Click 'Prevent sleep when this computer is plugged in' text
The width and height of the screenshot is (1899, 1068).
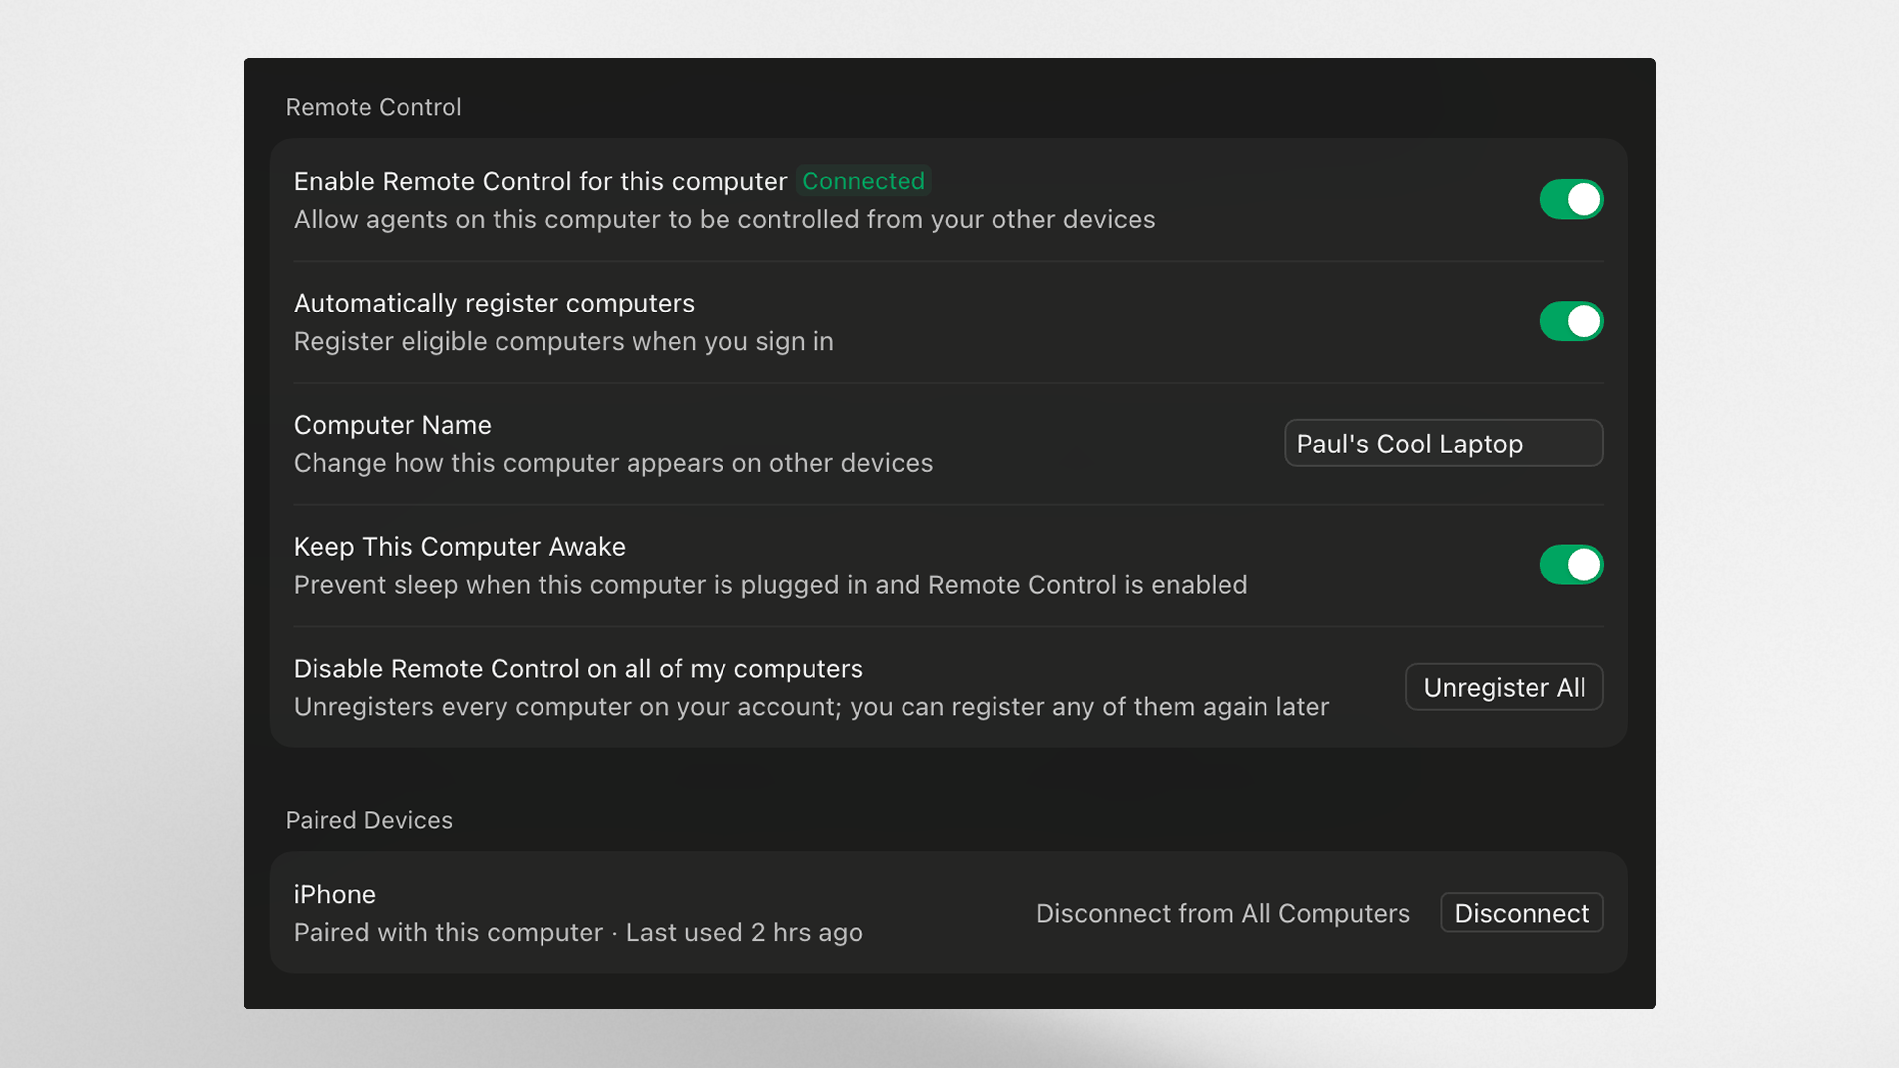[x=582, y=584]
